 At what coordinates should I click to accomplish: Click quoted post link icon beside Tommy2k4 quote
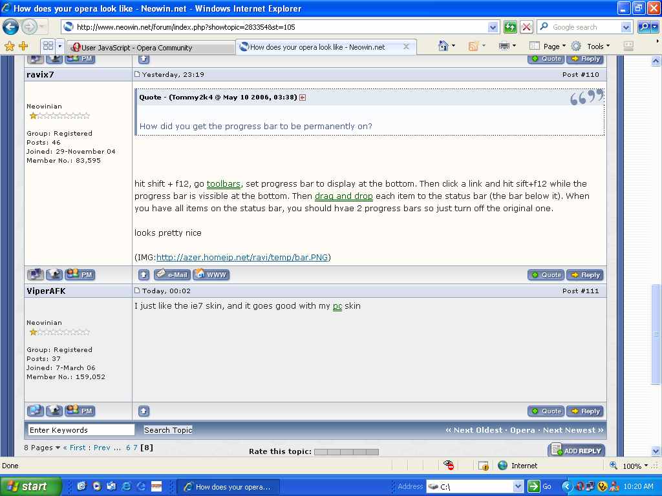tap(303, 98)
